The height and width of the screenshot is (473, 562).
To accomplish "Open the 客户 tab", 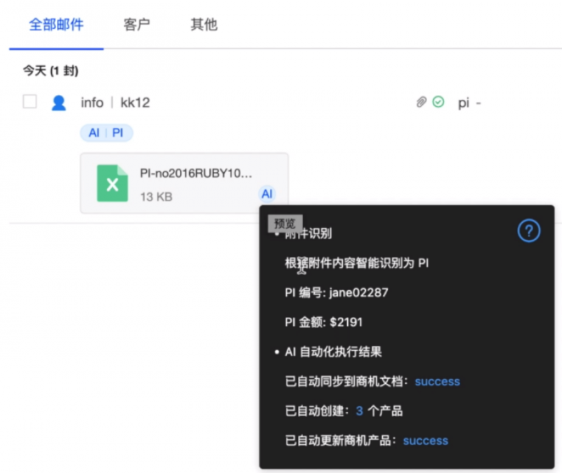I will (x=137, y=25).
